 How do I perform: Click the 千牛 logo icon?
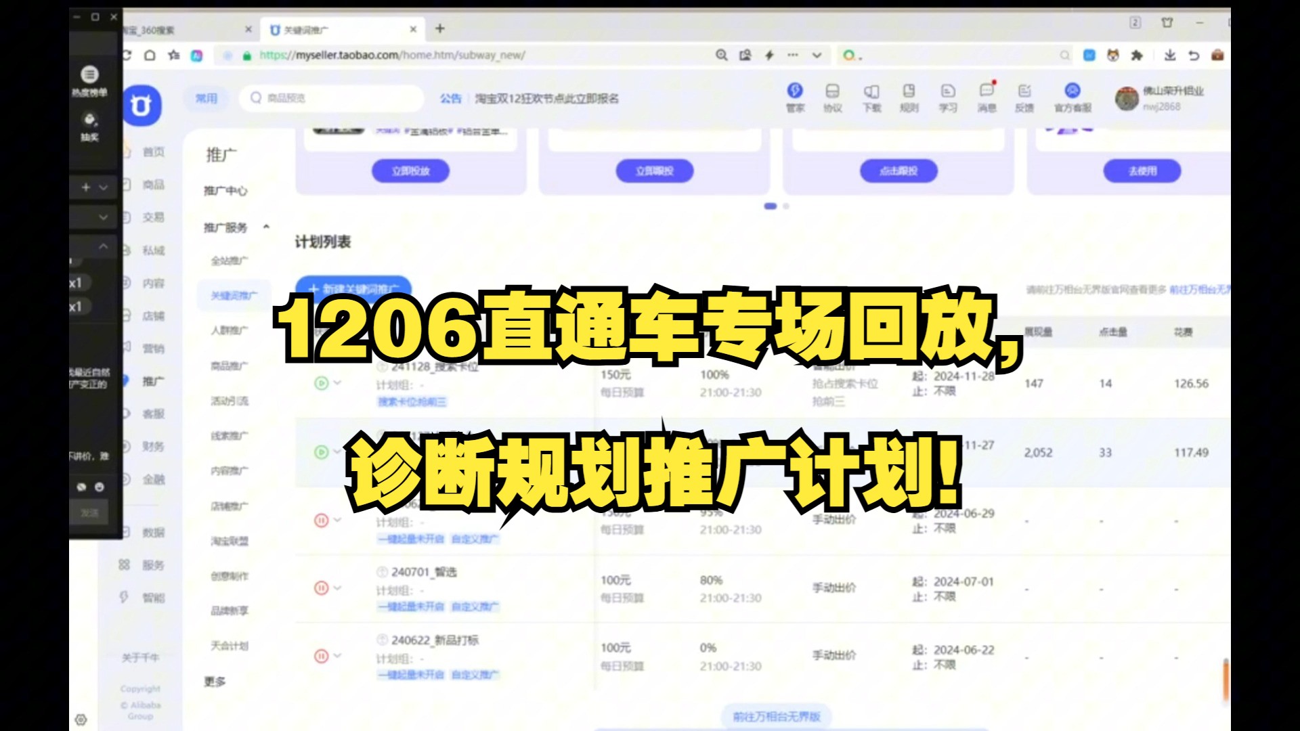coord(142,106)
